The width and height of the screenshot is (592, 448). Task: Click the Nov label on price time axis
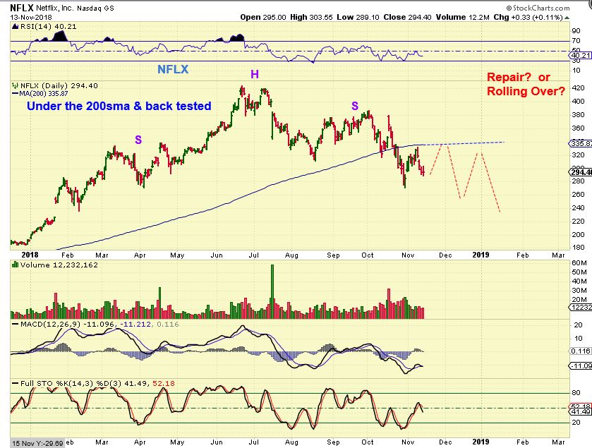click(x=408, y=255)
